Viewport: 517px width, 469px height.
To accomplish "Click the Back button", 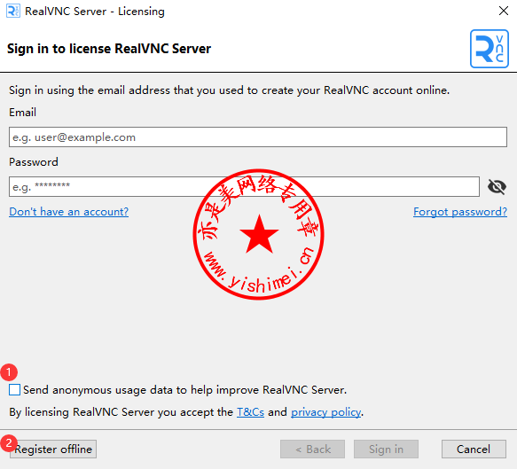I will [x=312, y=449].
